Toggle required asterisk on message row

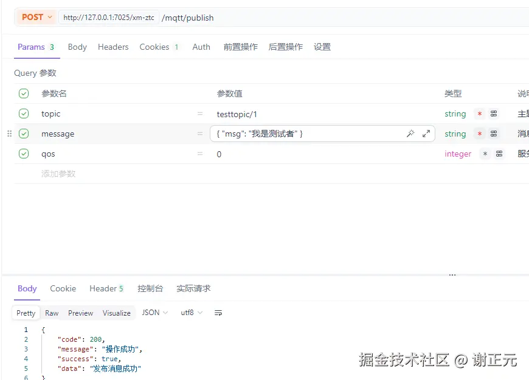point(479,134)
